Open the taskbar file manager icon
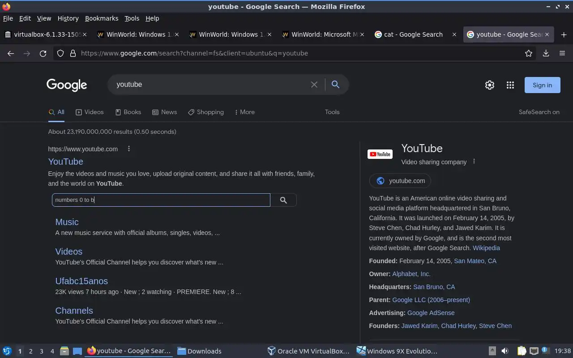The width and height of the screenshot is (573, 358). 64,351
